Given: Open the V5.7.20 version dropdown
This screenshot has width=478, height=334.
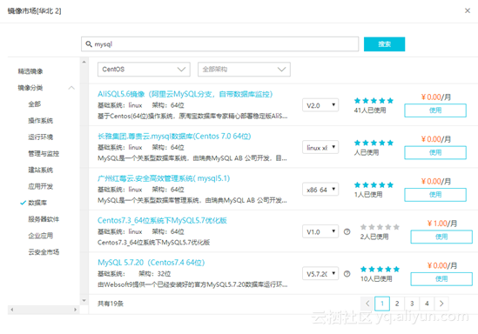Looking at the screenshot, I should 320,274.
